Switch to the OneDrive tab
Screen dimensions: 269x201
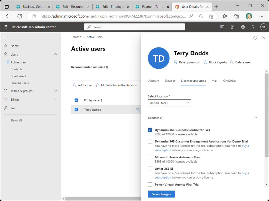click(x=229, y=81)
